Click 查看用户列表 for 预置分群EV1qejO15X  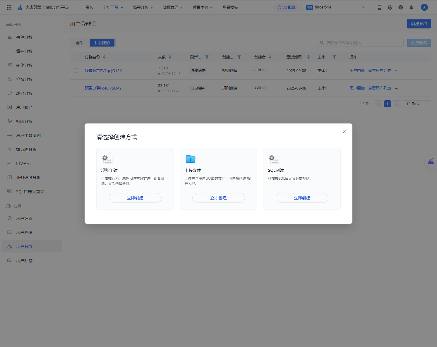(x=379, y=71)
